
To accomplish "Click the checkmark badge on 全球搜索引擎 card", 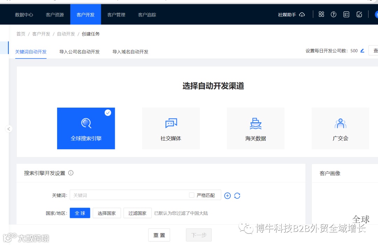I will pos(108,113).
